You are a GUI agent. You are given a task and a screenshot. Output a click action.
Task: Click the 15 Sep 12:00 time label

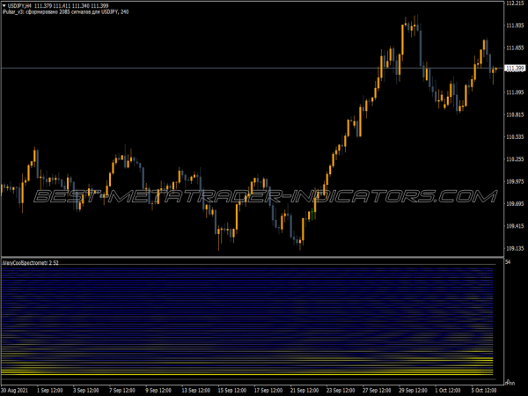(x=232, y=391)
